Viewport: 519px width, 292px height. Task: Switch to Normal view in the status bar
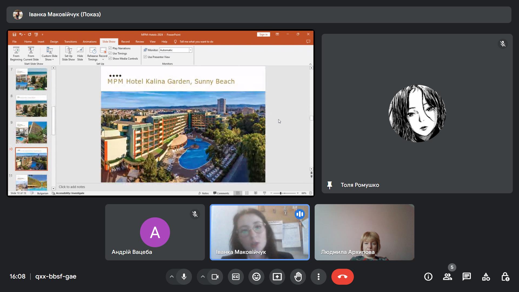pos(238,193)
